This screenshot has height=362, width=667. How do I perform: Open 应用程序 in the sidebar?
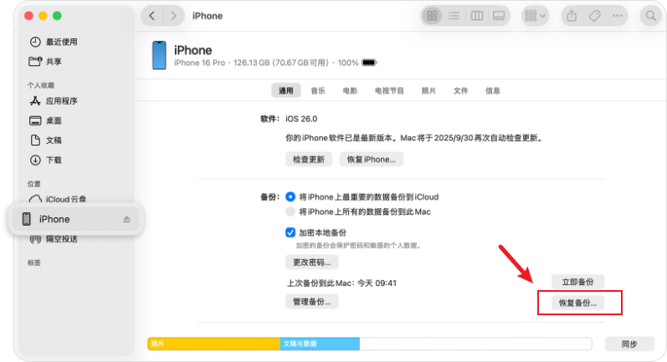(x=54, y=101)
